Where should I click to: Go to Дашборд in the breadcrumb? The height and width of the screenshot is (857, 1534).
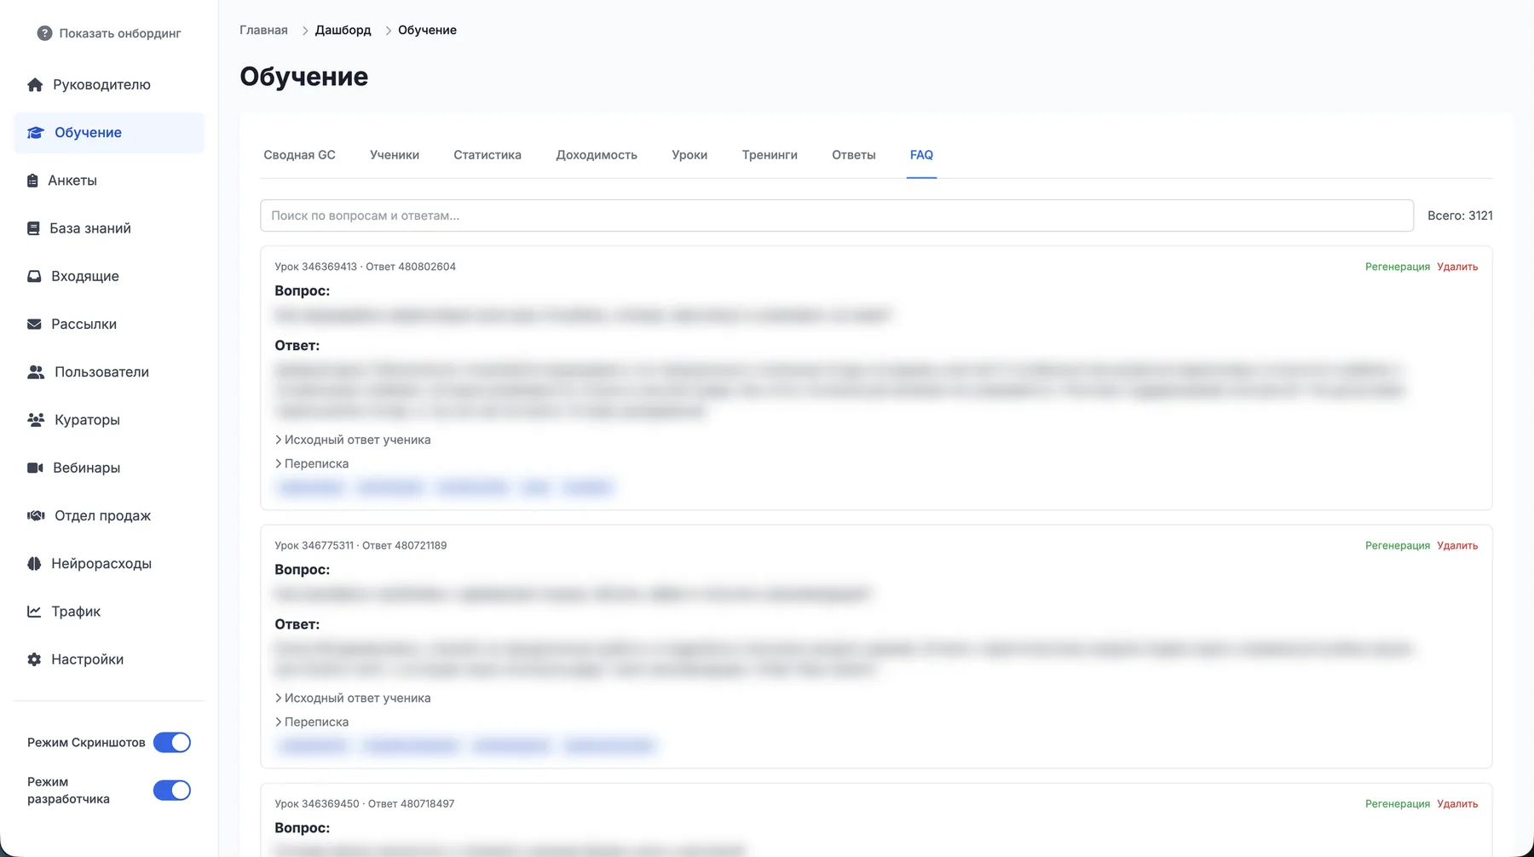(343, 30)
